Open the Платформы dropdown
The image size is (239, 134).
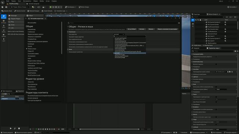point(71,7)
